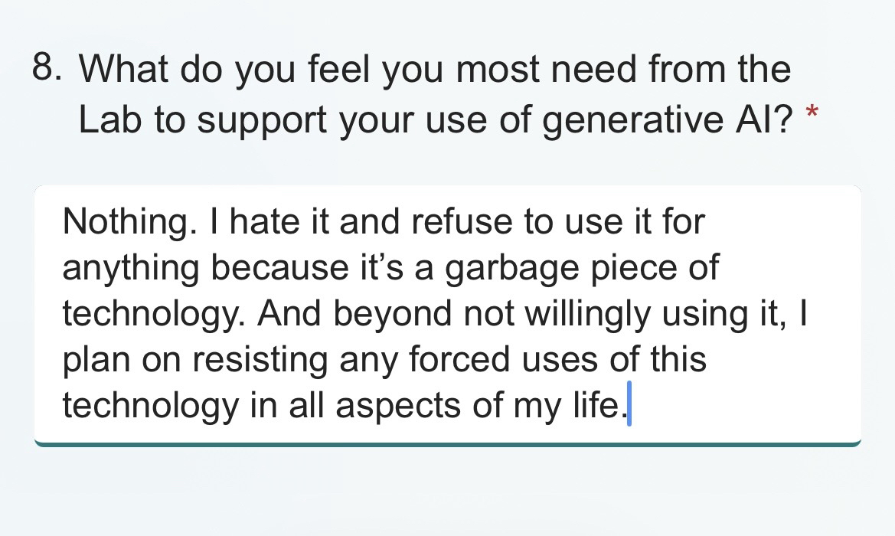
Task: Place cursor at end of "my life."
Action: pos(626,405)
